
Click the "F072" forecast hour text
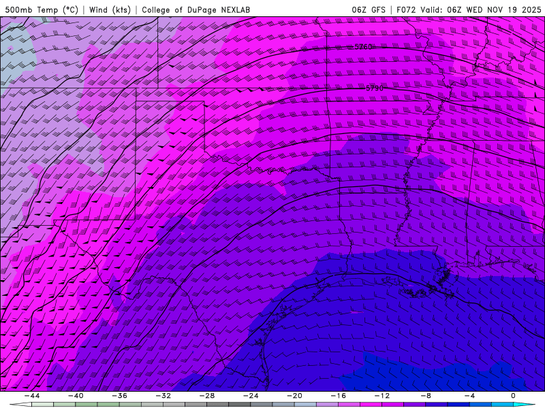click(x=406, y=10)
